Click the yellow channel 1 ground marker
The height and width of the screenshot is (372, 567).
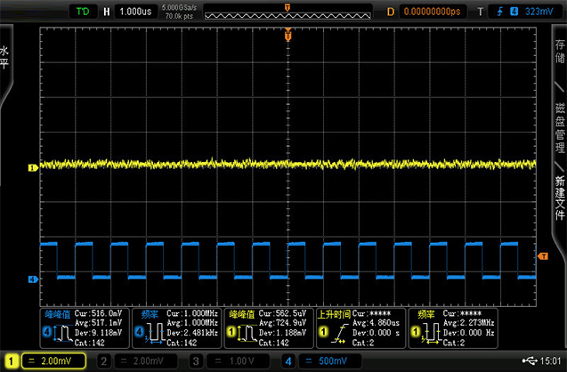pos(33,167)
